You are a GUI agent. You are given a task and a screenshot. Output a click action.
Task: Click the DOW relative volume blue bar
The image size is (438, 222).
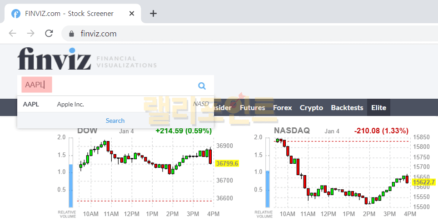71,185
